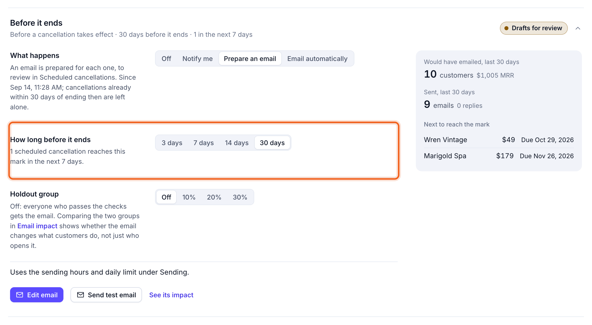Click the $179 amount for Marigold Spa
Image resolution: width=592 pixels, height=325 pixels.
click(505, 156)
